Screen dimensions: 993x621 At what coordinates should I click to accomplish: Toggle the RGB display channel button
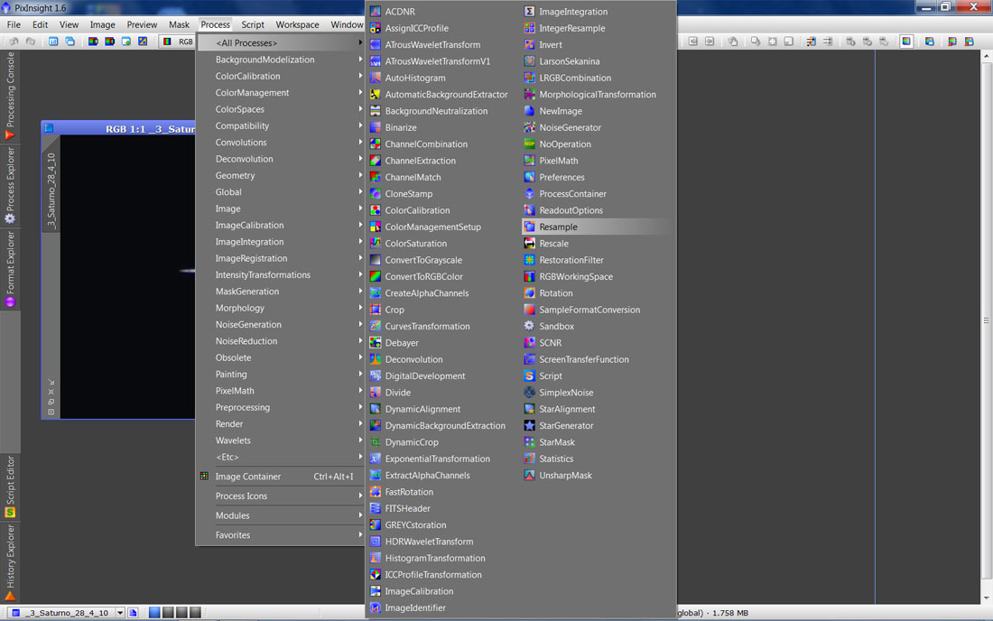(178, 42)
